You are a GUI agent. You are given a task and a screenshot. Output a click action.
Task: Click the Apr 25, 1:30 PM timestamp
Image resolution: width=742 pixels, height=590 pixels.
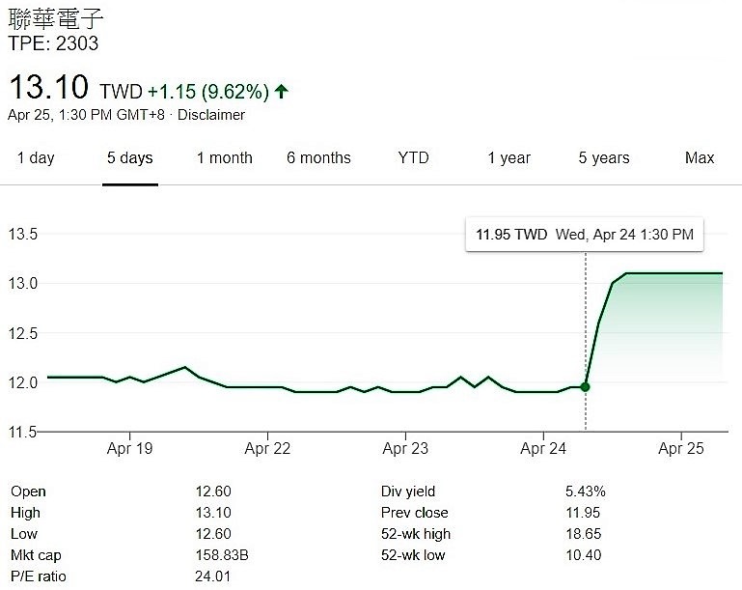point(87,115)
